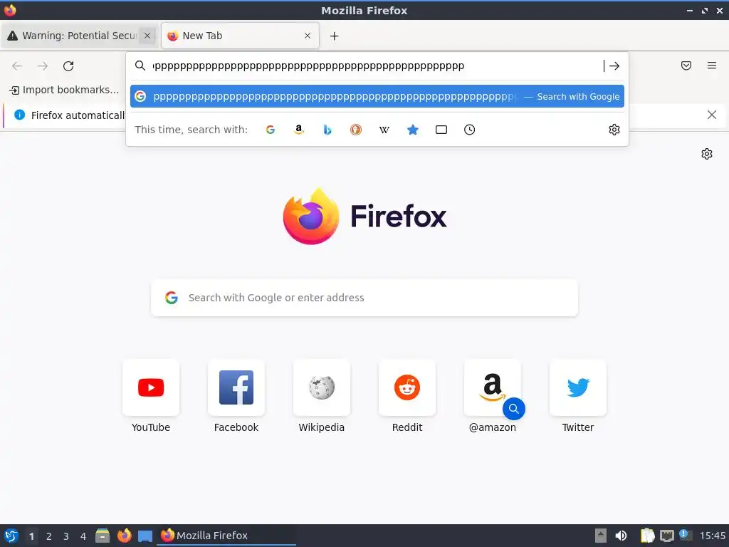Image resolution: width=729 pixels, height=547 pixels.
Task: Switch to workspace 1 in taskbar
Action: point(31,536)
